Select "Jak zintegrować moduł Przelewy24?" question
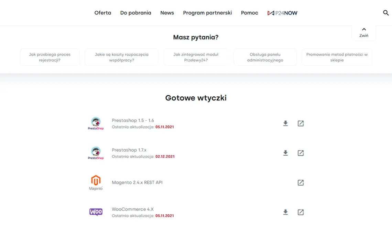This screenshot has width=392, height=228. (x=196, y=57)
